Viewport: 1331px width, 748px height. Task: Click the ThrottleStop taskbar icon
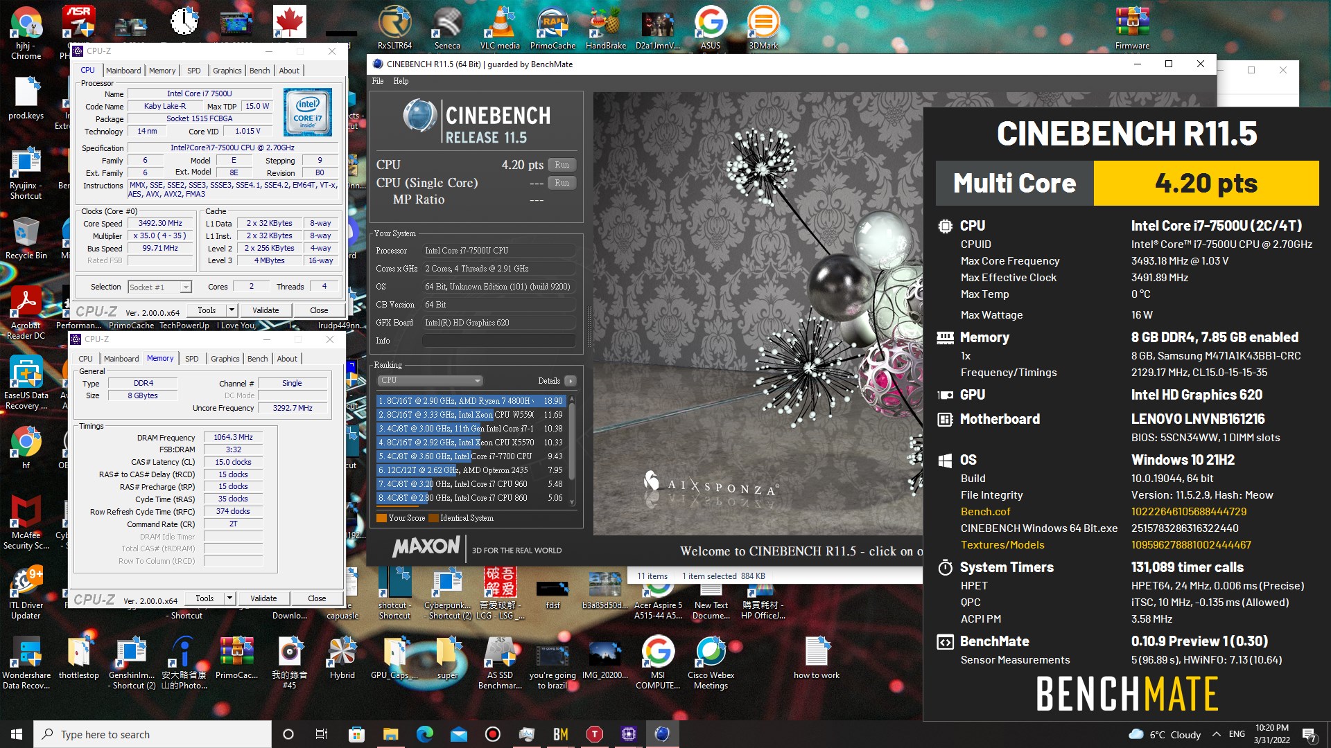(x=594, y=734)
